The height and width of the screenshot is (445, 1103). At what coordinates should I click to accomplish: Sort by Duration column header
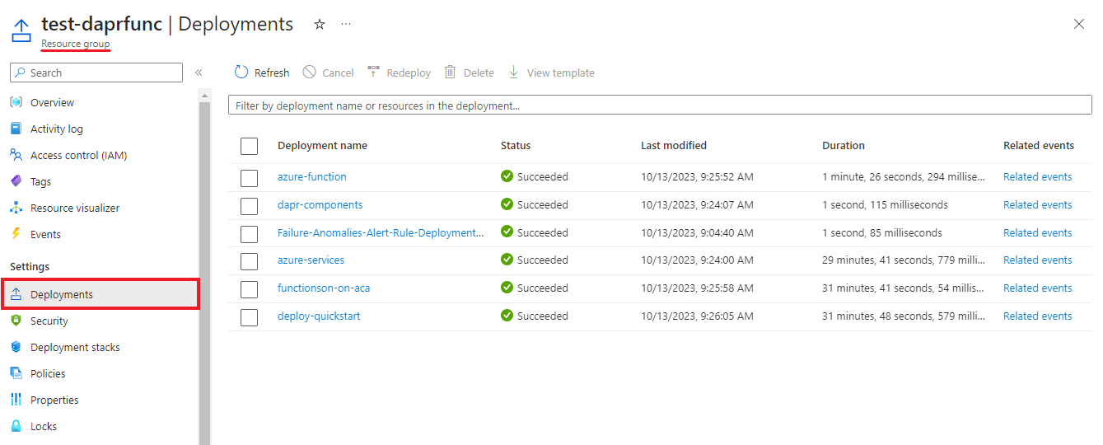tap(844, 145)
